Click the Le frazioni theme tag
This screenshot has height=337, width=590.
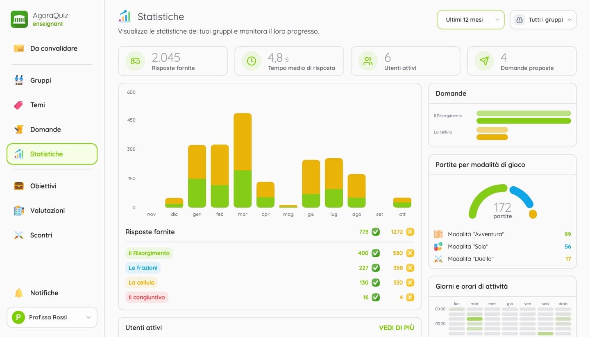point(143,268)
